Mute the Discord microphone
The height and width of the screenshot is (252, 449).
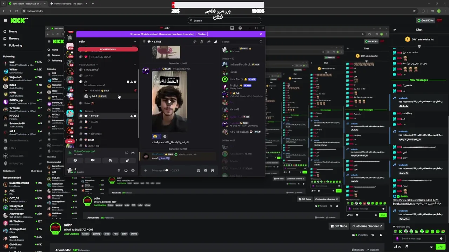(119, 170)
